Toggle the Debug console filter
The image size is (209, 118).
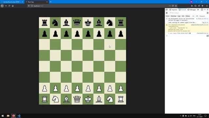click(187, 16)
